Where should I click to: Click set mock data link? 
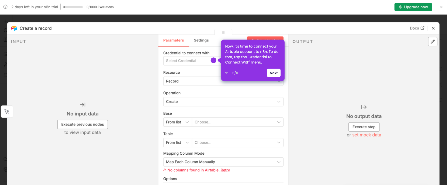click(366, 135)
